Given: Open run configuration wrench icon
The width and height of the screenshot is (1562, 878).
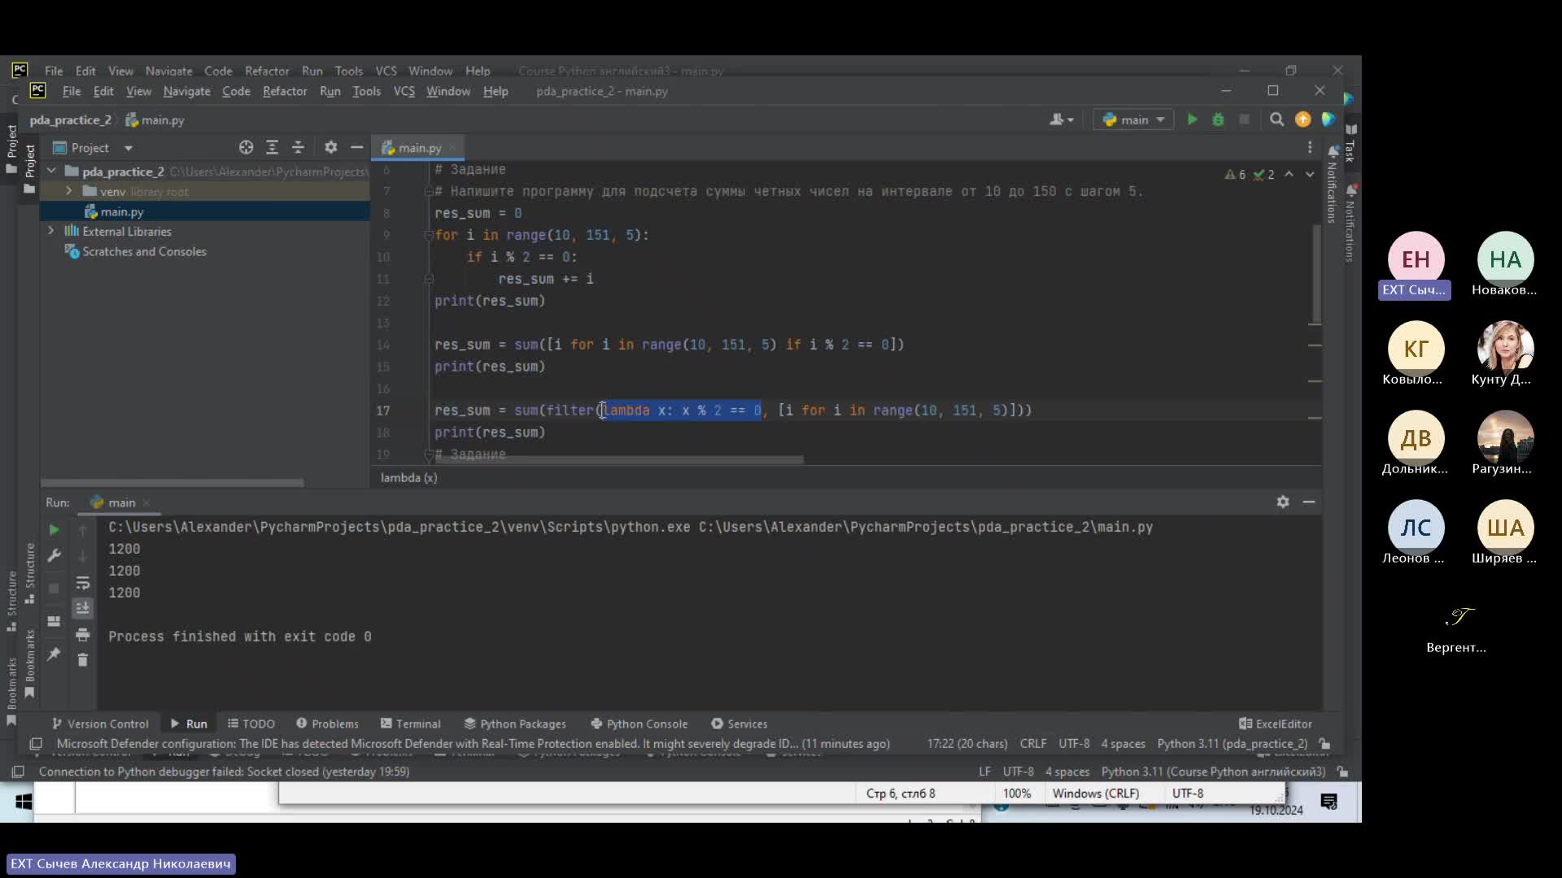Looking at the screenshot, I should coord(54,555).
